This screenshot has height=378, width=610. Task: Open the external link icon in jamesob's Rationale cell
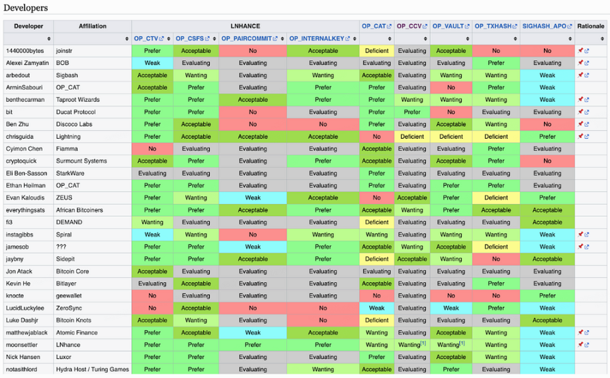(587, 247)
